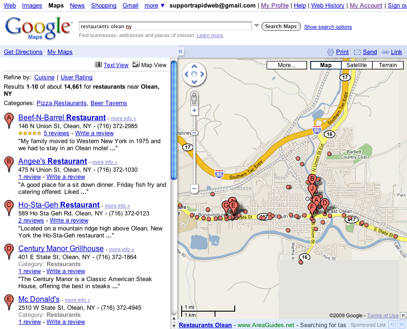Viewport: 407px width, 329px height.
Task: Open the search box suggestions dropdown arrow
Action: (x=256, y=25)
